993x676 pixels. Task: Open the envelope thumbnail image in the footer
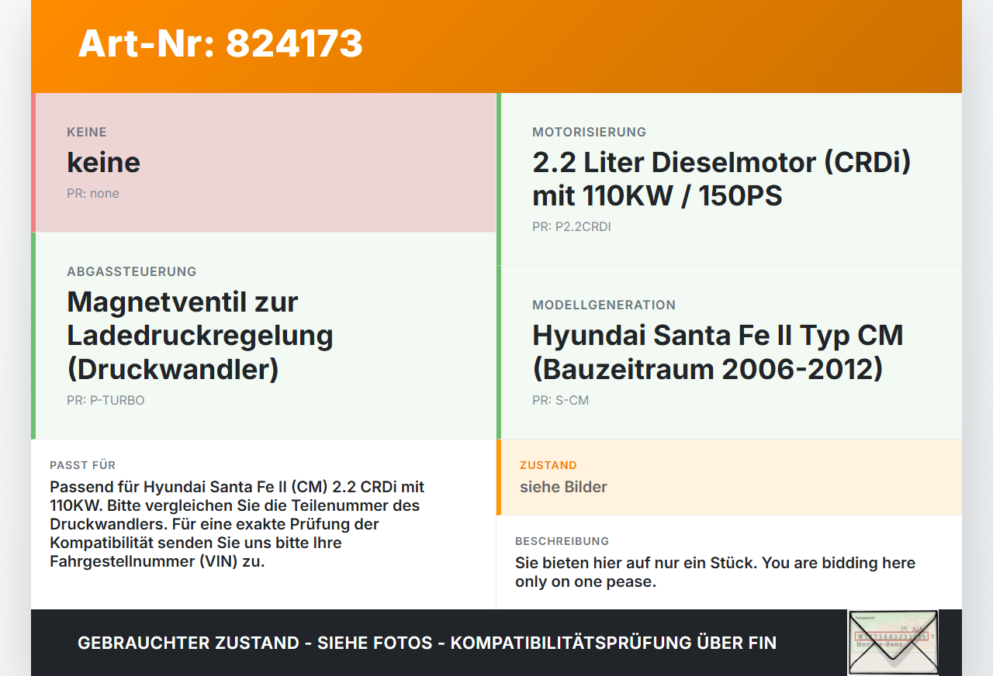(x=893, y=643)
